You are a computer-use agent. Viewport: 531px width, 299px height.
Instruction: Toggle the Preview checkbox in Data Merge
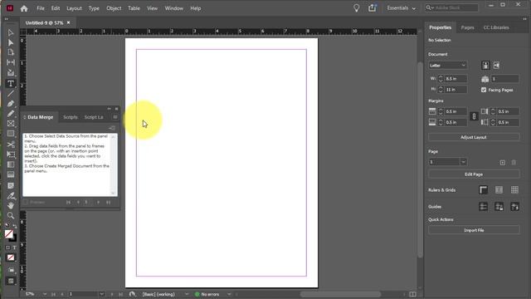click(26, 203)
